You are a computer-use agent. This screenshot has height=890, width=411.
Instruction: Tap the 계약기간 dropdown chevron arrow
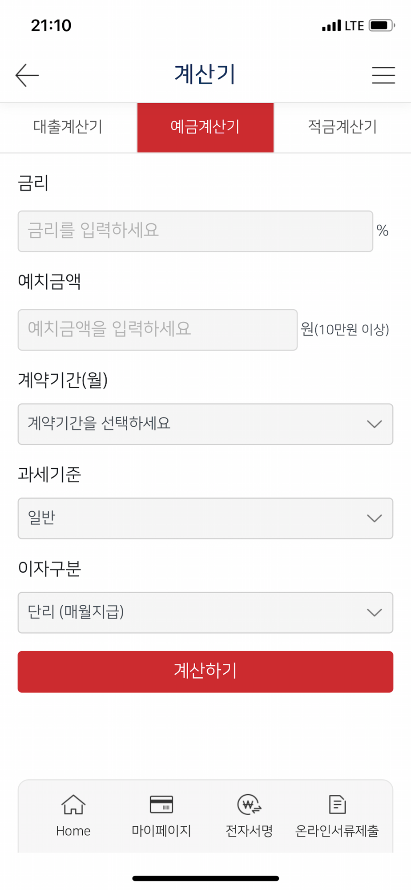click(375, 424)
